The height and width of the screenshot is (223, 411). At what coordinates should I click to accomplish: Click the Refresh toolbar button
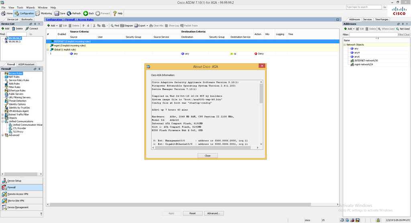[74, 13]
